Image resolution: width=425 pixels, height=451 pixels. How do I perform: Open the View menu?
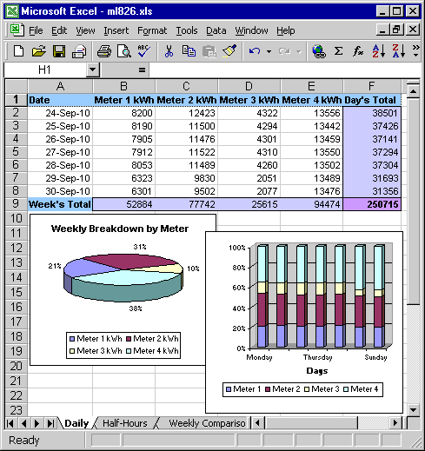coord(85,30)
